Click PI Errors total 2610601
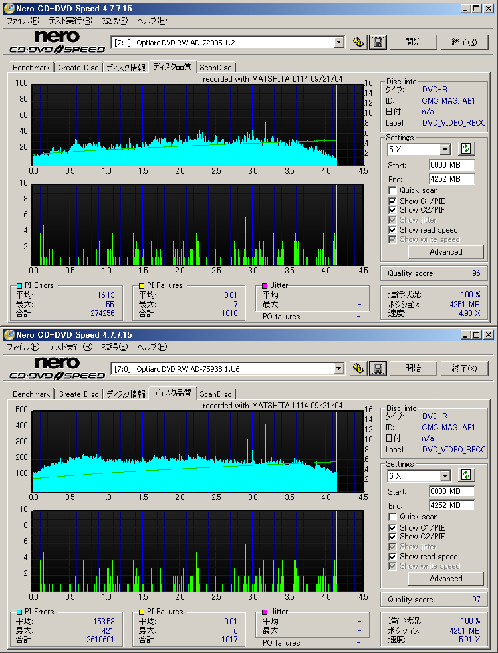The width and height of the screenshot is (498, 653). (x=100, y=640)
